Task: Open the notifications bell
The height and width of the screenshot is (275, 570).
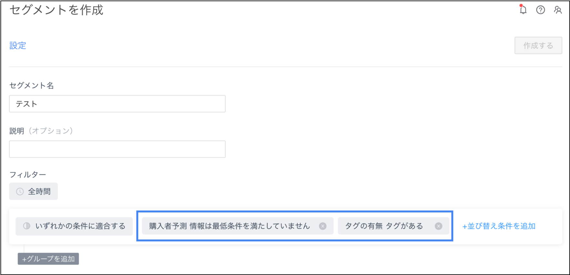Action: click(523, 10)
